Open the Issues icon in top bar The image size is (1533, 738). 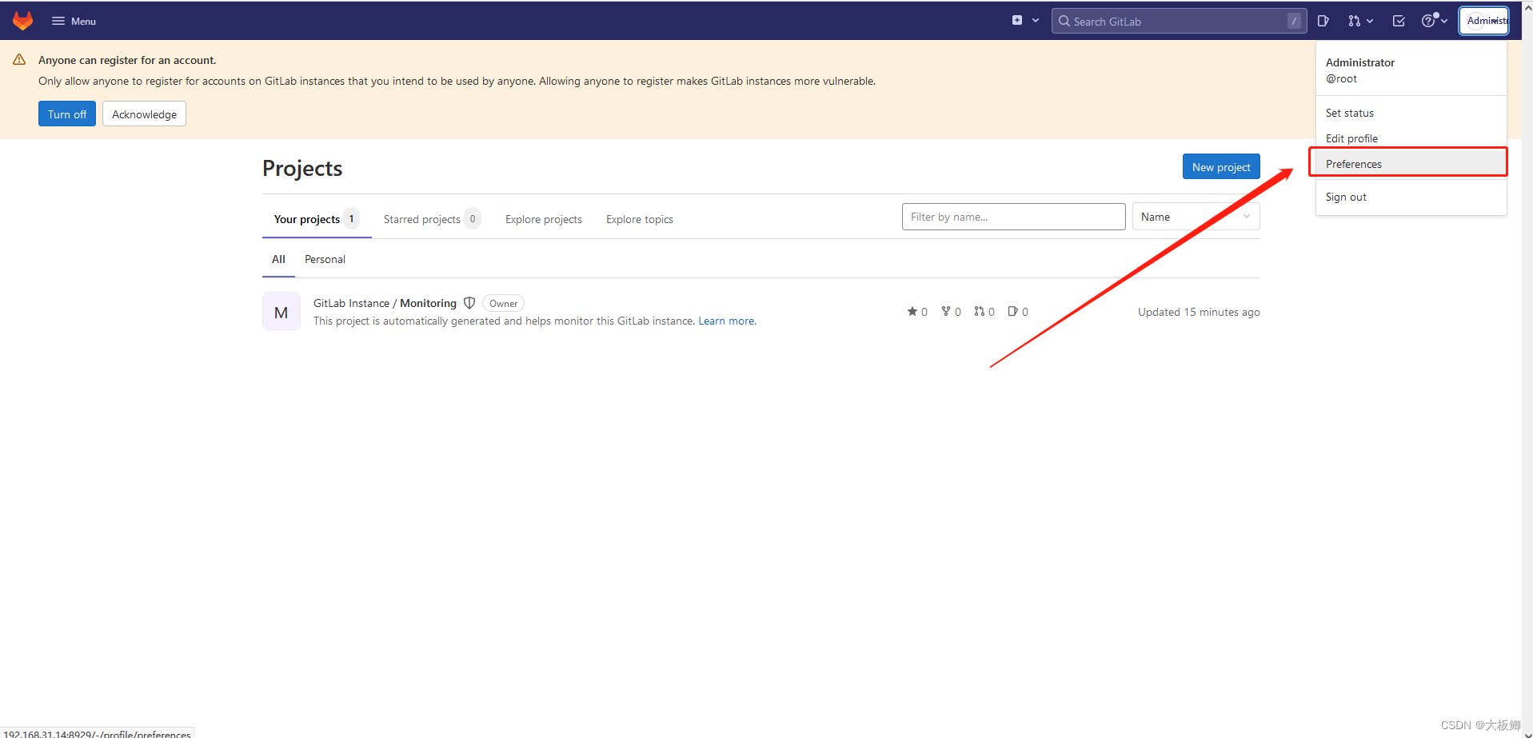coord(1323,21)
